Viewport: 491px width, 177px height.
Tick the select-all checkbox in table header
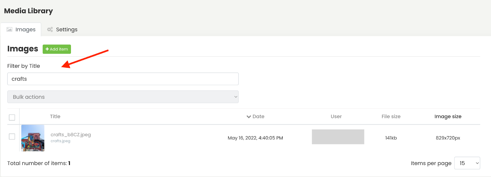click(12, 117)
